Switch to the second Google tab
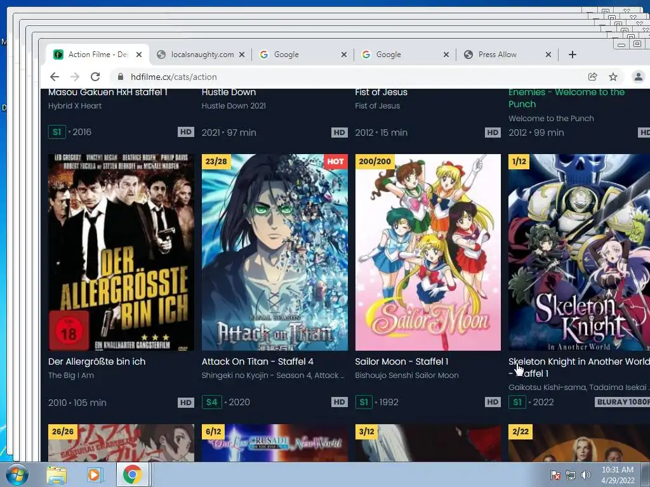 pyautogui.click(x=405, y=55)
